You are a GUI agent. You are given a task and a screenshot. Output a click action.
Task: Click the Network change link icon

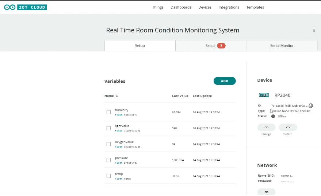pos(266,192)
